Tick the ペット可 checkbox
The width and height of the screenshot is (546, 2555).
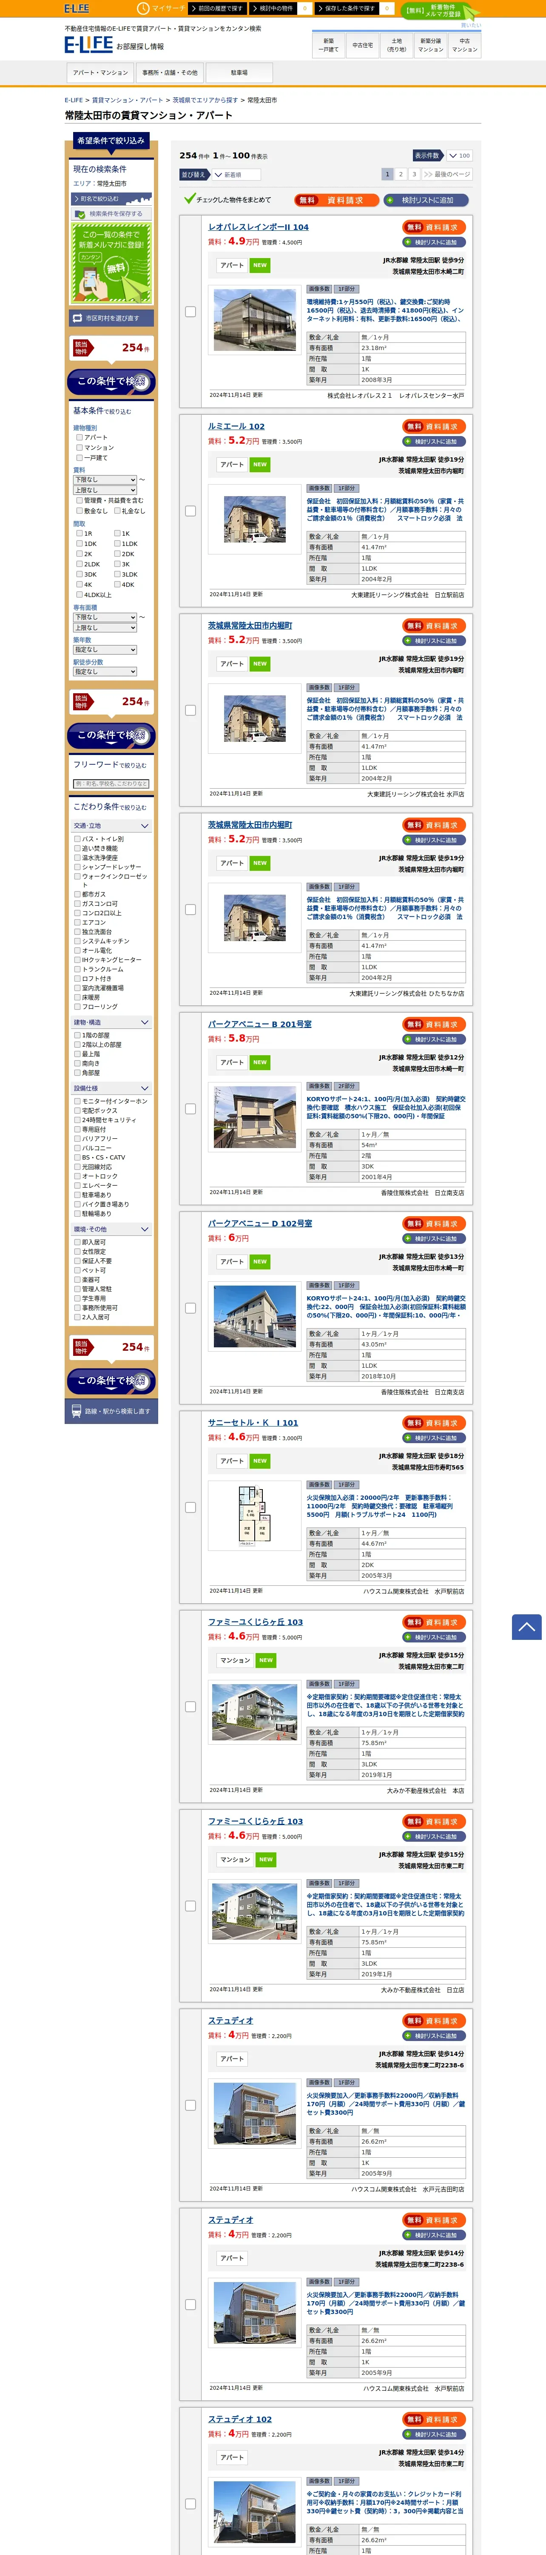click(77, 1271)
